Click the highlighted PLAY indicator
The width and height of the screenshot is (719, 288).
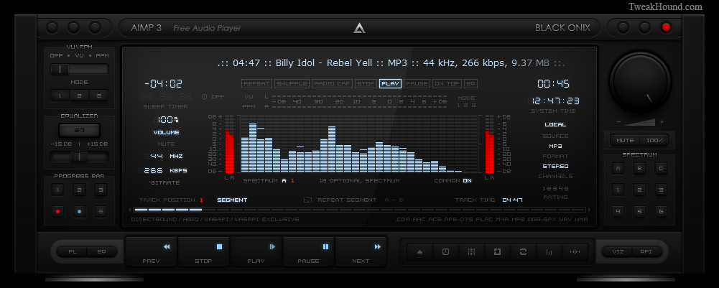point(390,84)
